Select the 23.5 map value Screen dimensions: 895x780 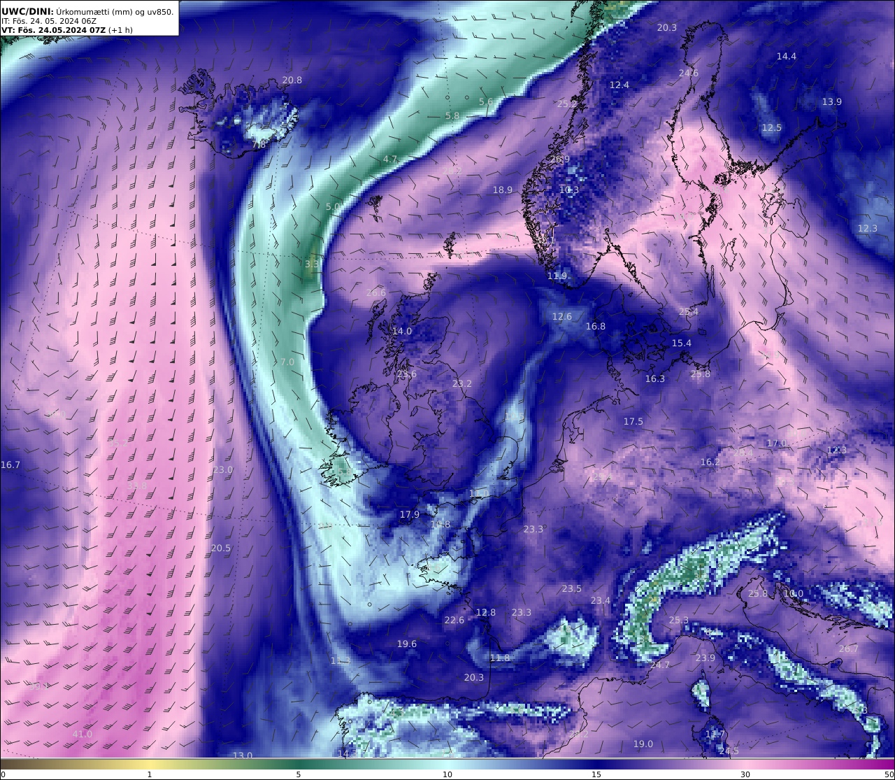(572, 589)
